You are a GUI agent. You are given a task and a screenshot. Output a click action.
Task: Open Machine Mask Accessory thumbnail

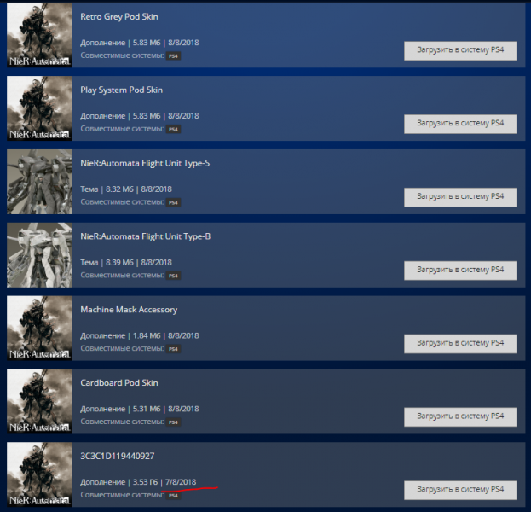(x=39, y=328)
